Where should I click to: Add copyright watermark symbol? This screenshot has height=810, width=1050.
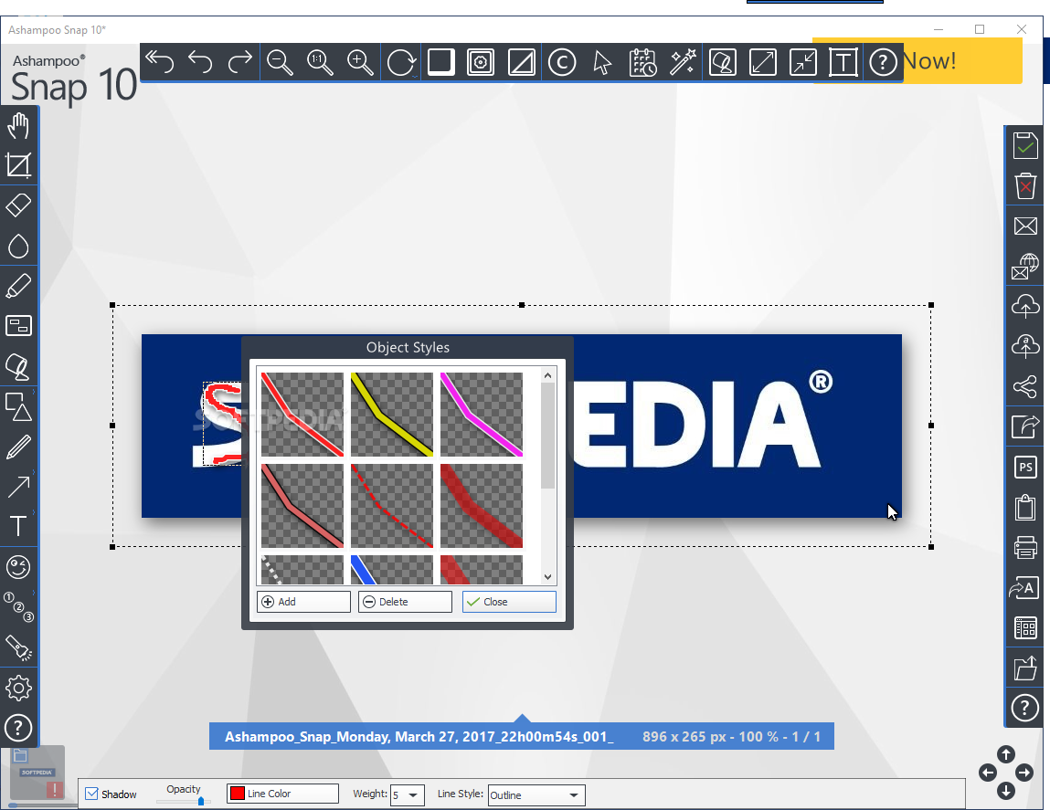(x=561, y=62)
